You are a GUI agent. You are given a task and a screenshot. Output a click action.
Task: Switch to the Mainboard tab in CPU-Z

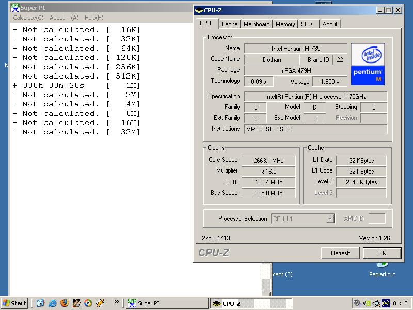coord(257,24)
